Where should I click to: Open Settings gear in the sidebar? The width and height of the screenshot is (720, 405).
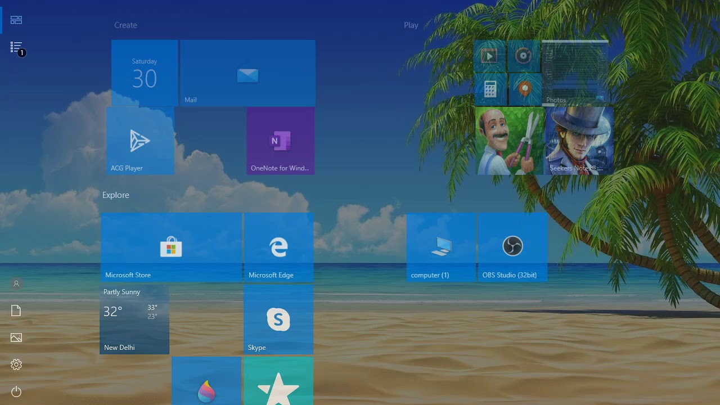[16, 364]
